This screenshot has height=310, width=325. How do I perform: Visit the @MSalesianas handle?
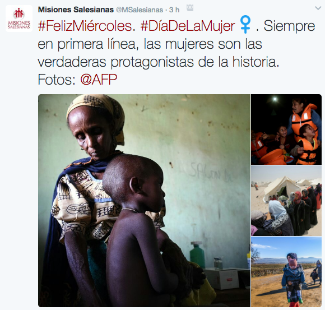[x=140, y=10]
